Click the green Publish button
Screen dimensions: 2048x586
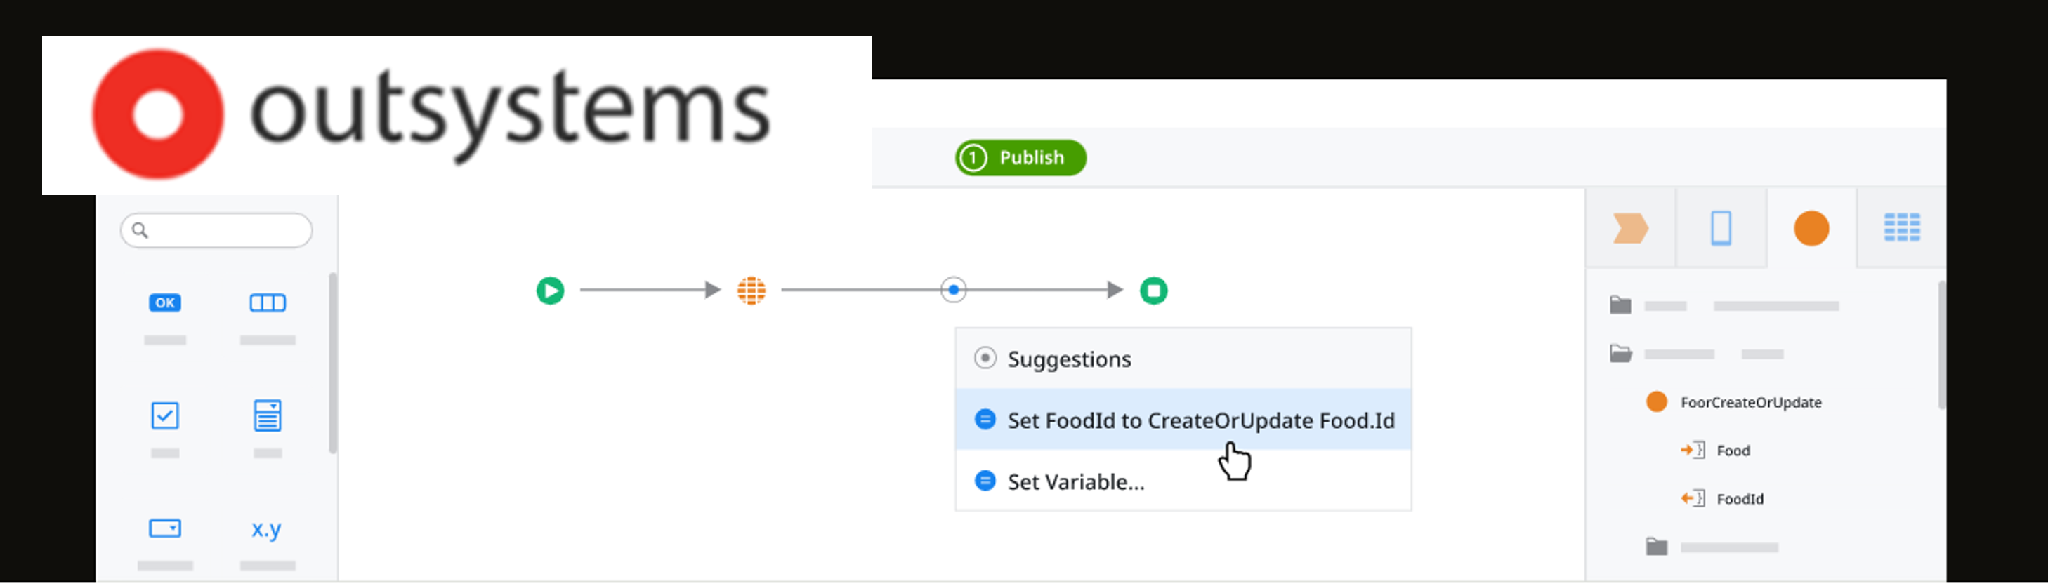pyautogui.click(x=1020, y=158)
